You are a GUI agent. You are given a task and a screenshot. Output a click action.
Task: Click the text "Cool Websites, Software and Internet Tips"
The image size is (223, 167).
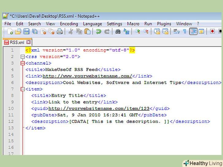pos(122,83)
